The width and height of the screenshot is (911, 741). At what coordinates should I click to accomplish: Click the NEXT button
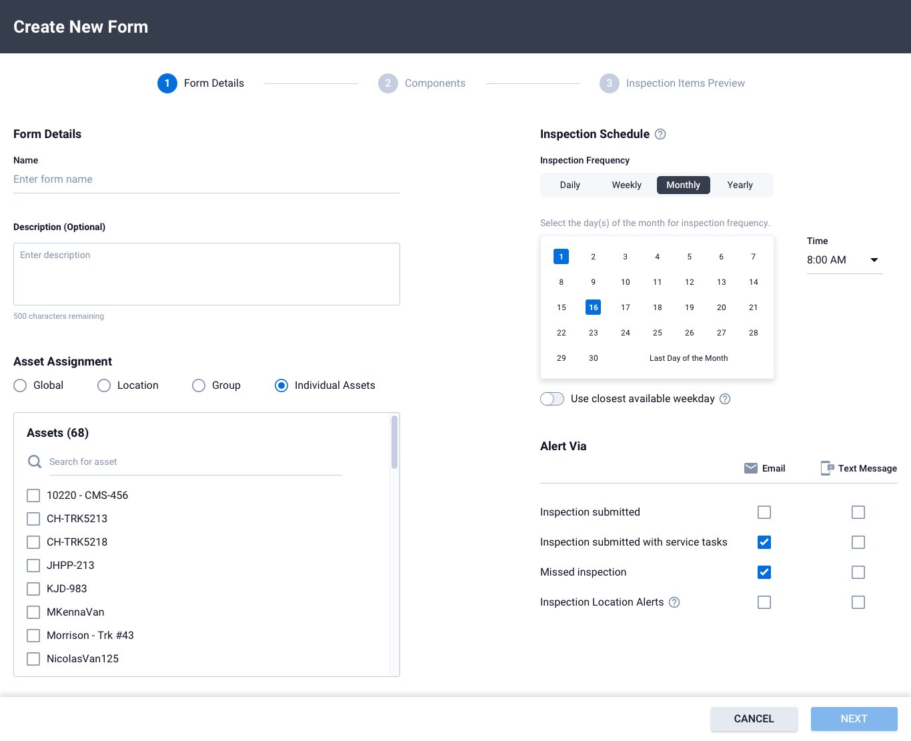(854, 719)
